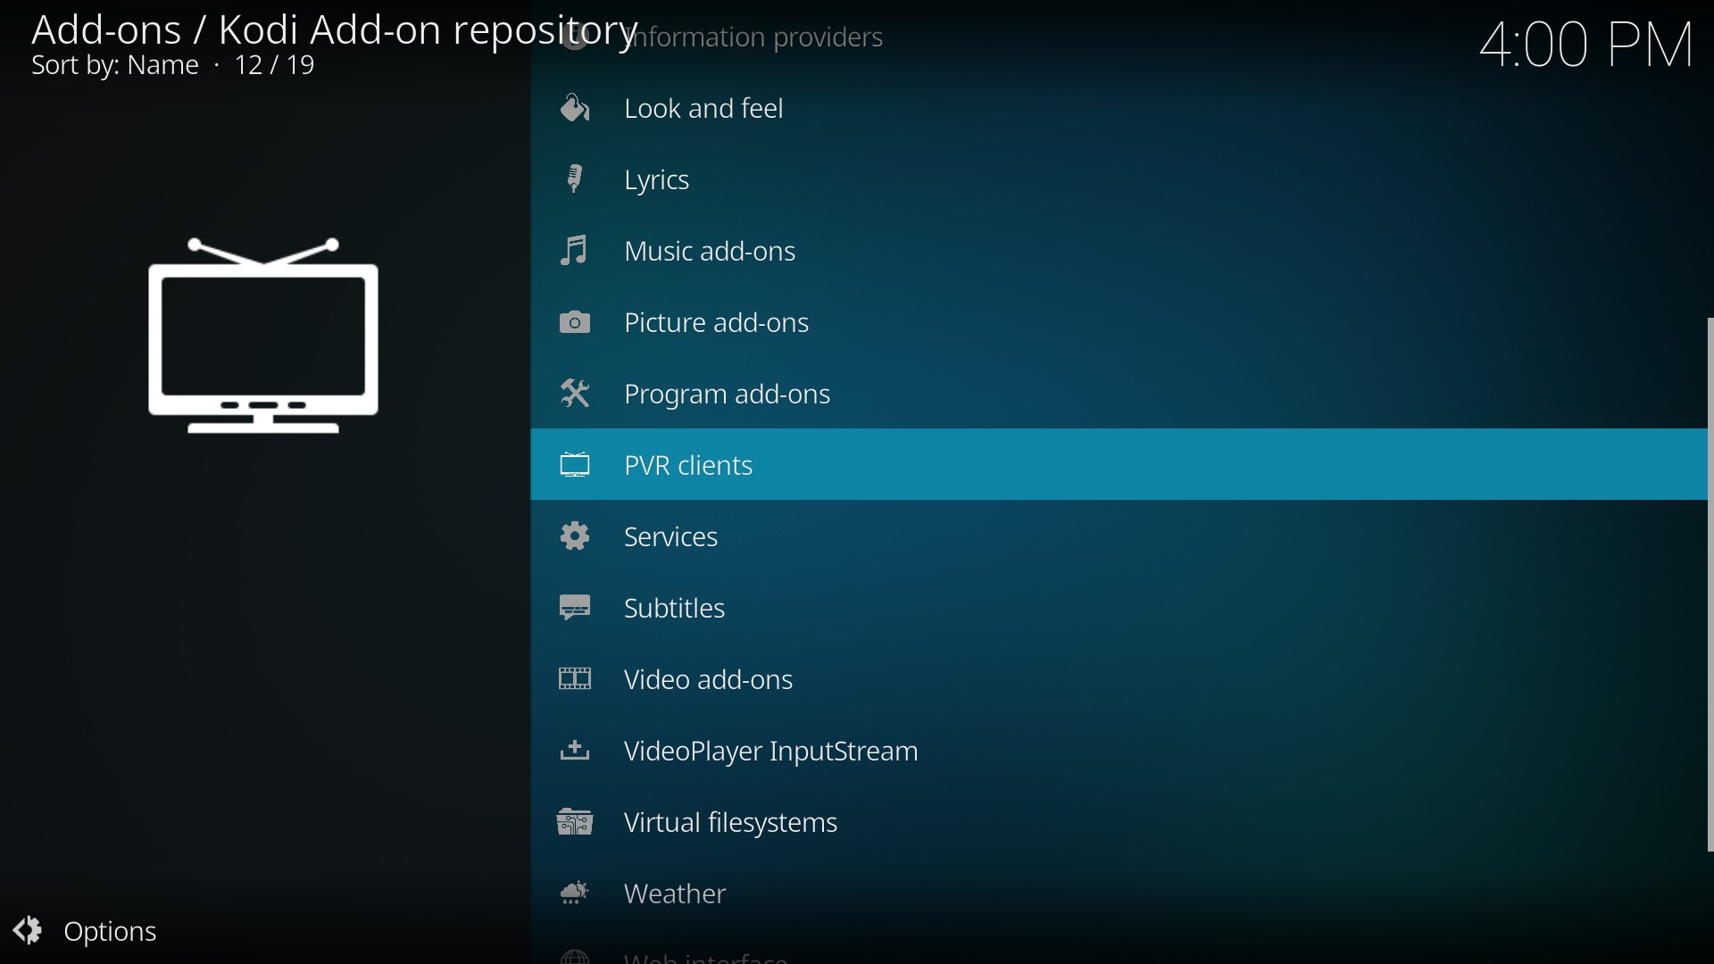Click the tools icon beside Program add-ons

pos(576,394)
